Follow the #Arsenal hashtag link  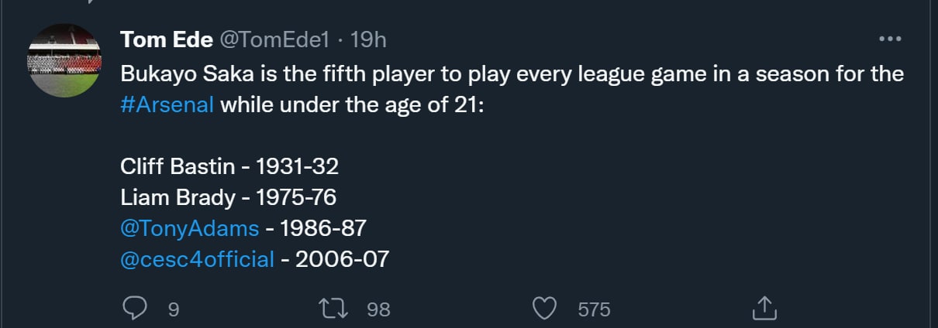(x=167, y=104)
